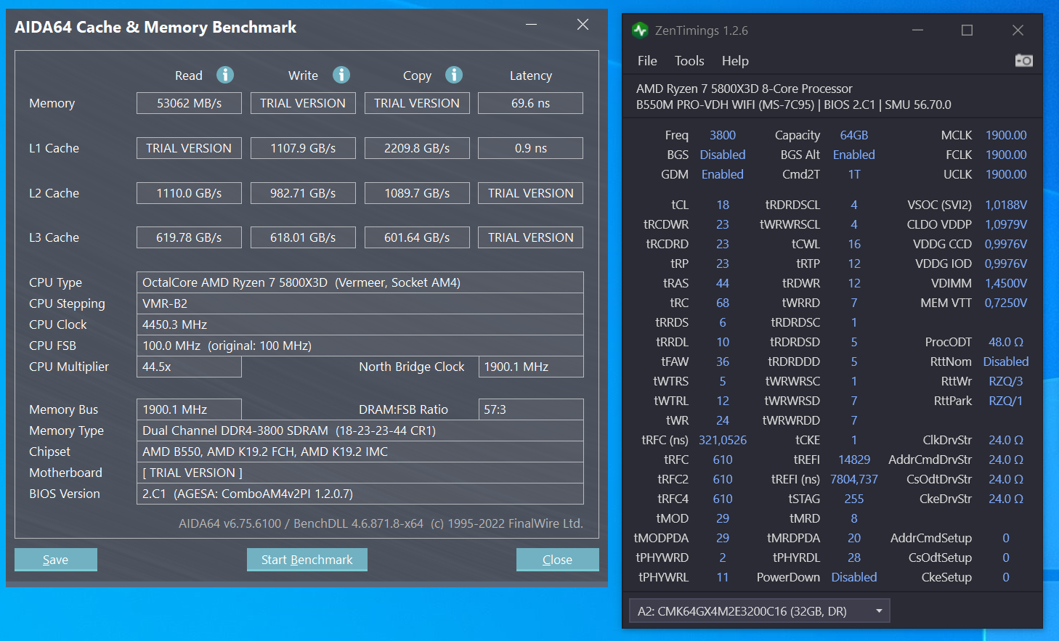
Task: Click the L3 Cache Read 619.78 GB/s field
Action: (x=189, y=237)
